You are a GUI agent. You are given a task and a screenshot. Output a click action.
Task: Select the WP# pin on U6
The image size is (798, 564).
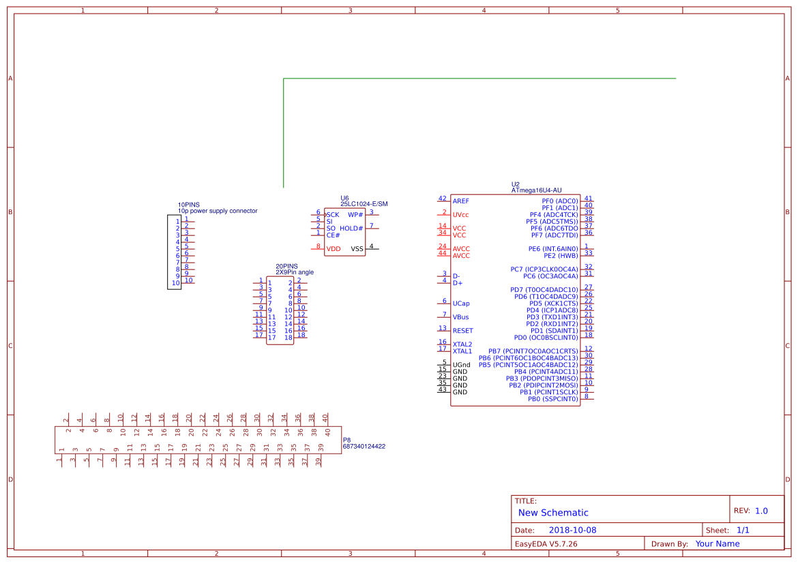coord(355,213)
